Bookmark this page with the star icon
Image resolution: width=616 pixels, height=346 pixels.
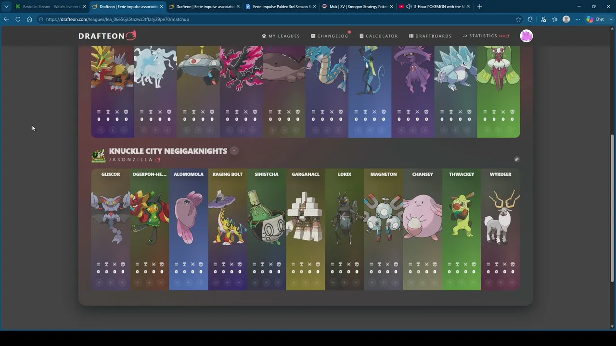[x=518, y=19]
